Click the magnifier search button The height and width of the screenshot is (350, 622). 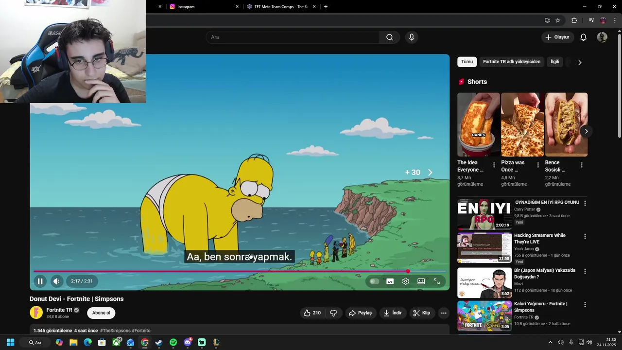click(390, 37)
